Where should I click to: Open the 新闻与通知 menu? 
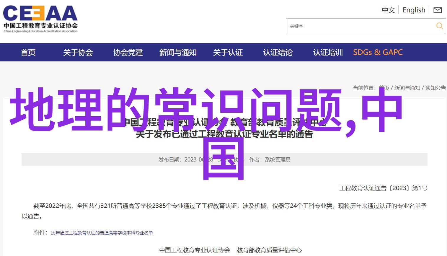[x=178, y=52]
